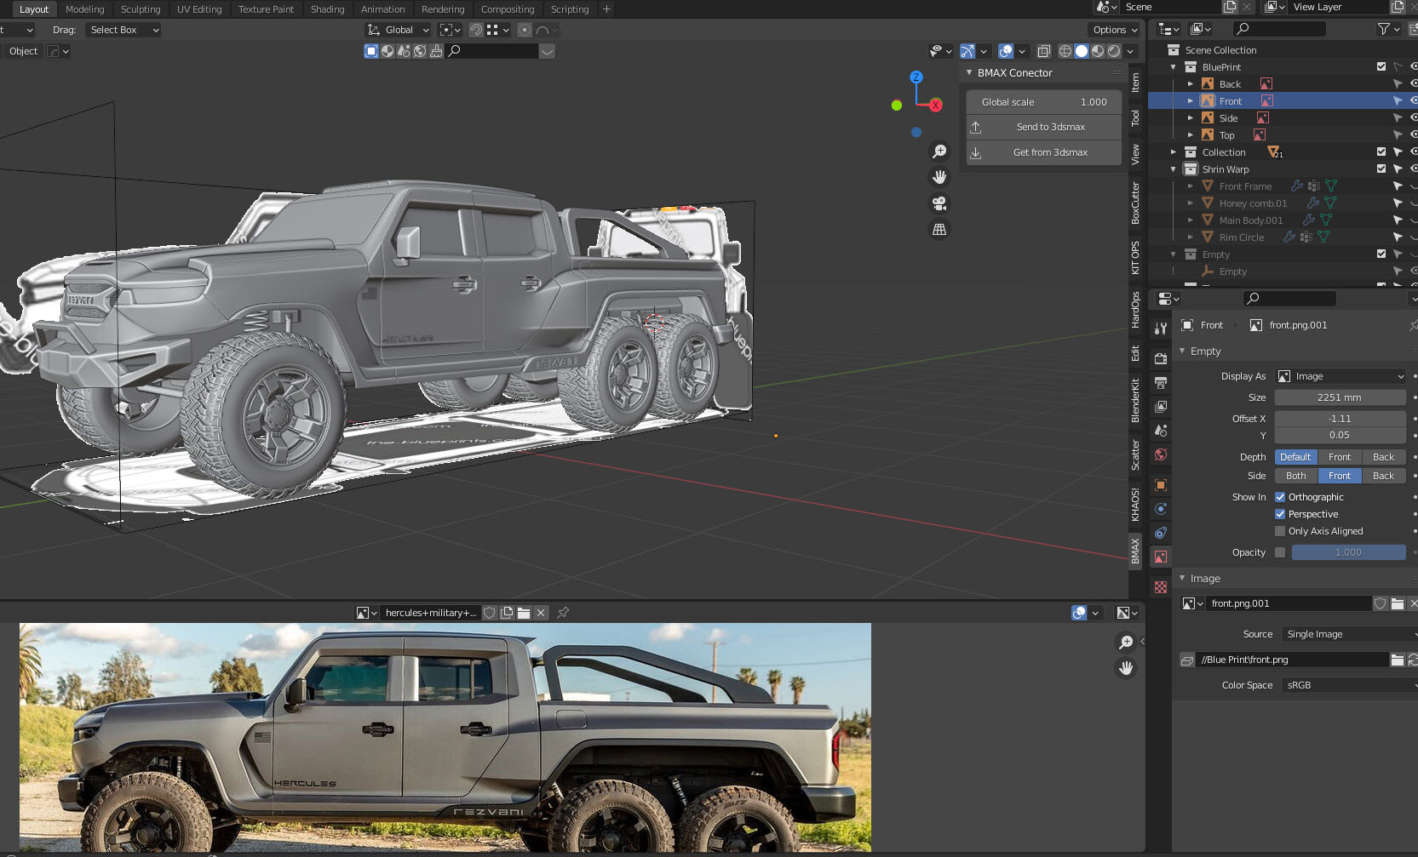
Task: Expand the Collection item in outliner
Action: pyautogui.click(x=1174, y=152)
